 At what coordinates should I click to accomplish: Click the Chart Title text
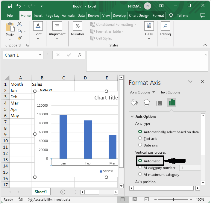click(106, 98)
